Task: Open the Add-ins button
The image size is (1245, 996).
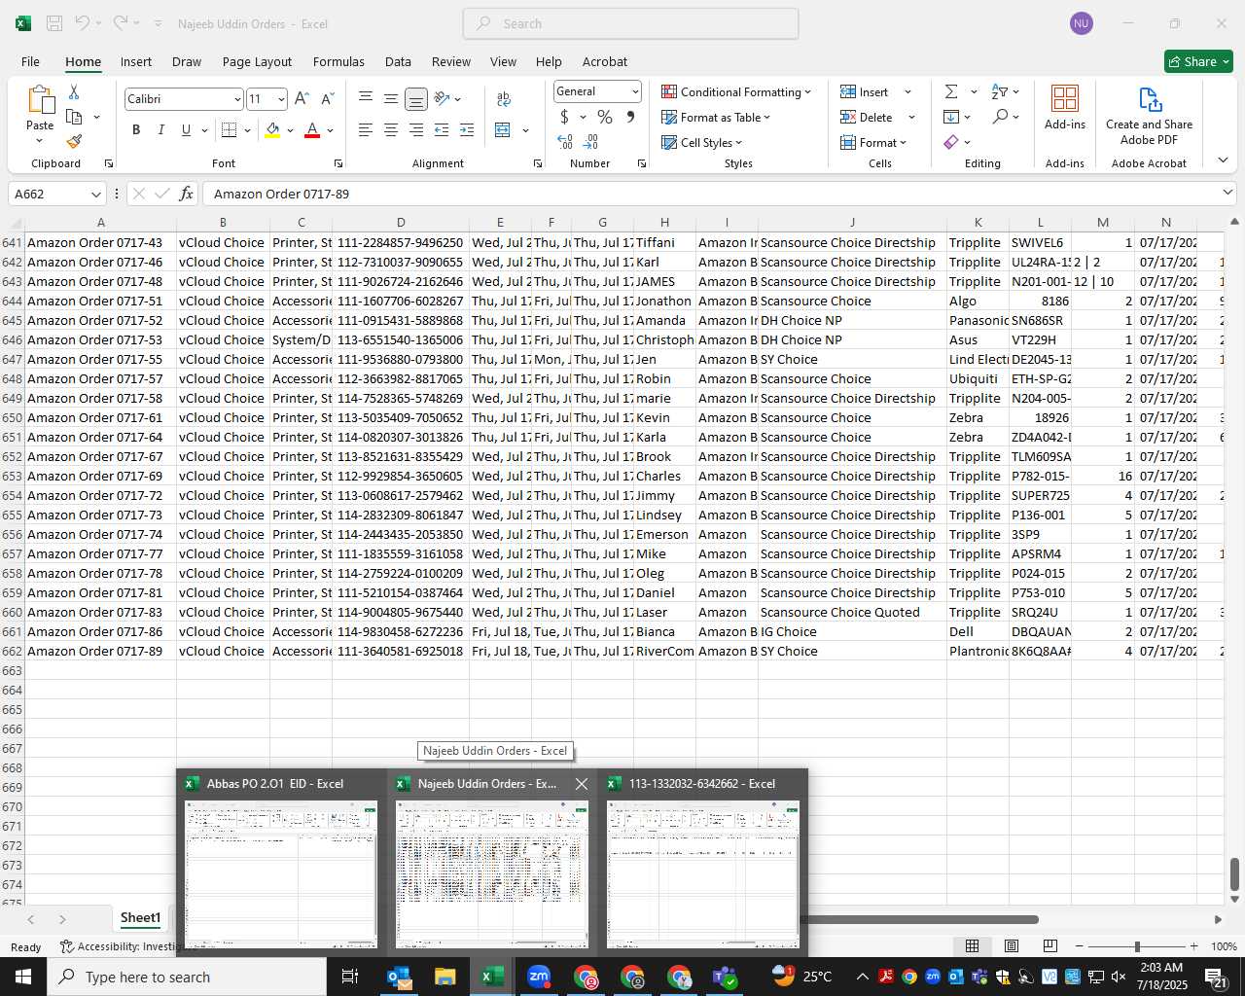Action: (1065, 107)
